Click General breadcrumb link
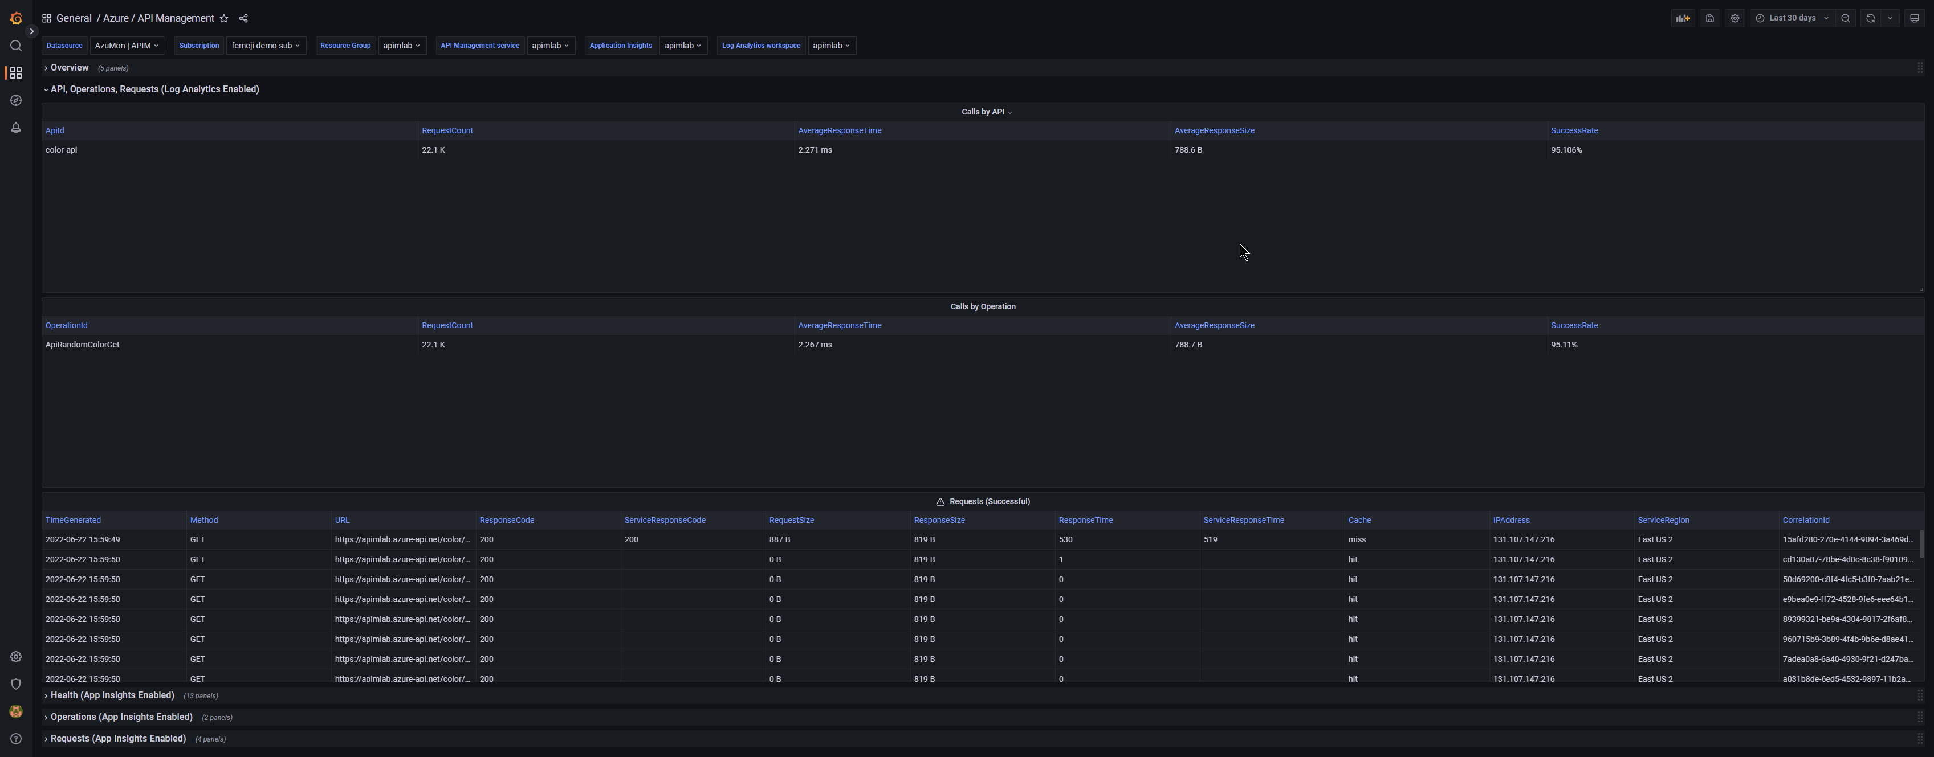1934x757 pixels. (74, 18)
